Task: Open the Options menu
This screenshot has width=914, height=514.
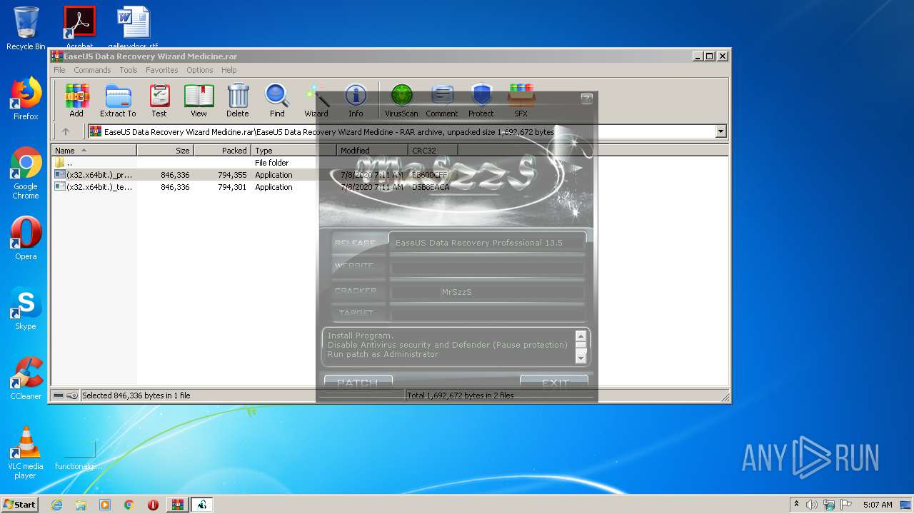Action: click(200, 70)
